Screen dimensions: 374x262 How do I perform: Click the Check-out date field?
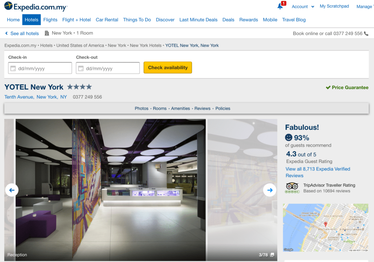click(108, 68)
